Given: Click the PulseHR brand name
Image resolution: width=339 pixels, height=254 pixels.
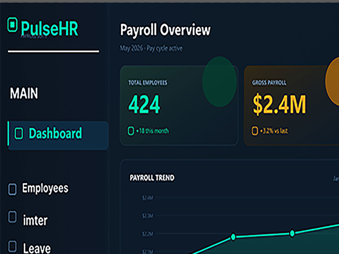Looking at the screenshot, I should pos(49,28).
